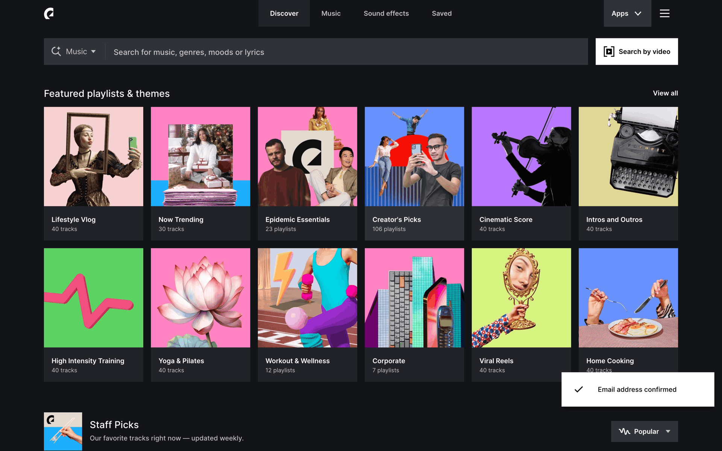
Task: Go to the Music tab
Action: tap(331, 14)
